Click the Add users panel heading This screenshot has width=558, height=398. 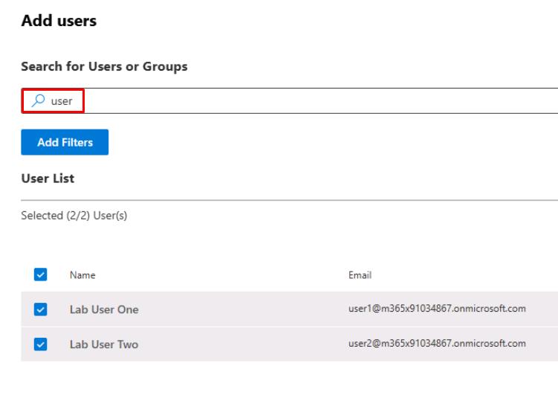[x=59, y=21]
